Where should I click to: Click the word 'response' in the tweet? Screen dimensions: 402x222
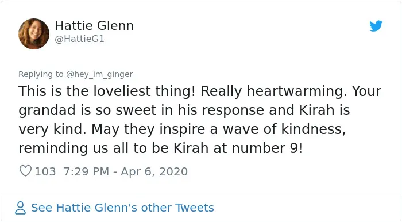pos(233,110)
